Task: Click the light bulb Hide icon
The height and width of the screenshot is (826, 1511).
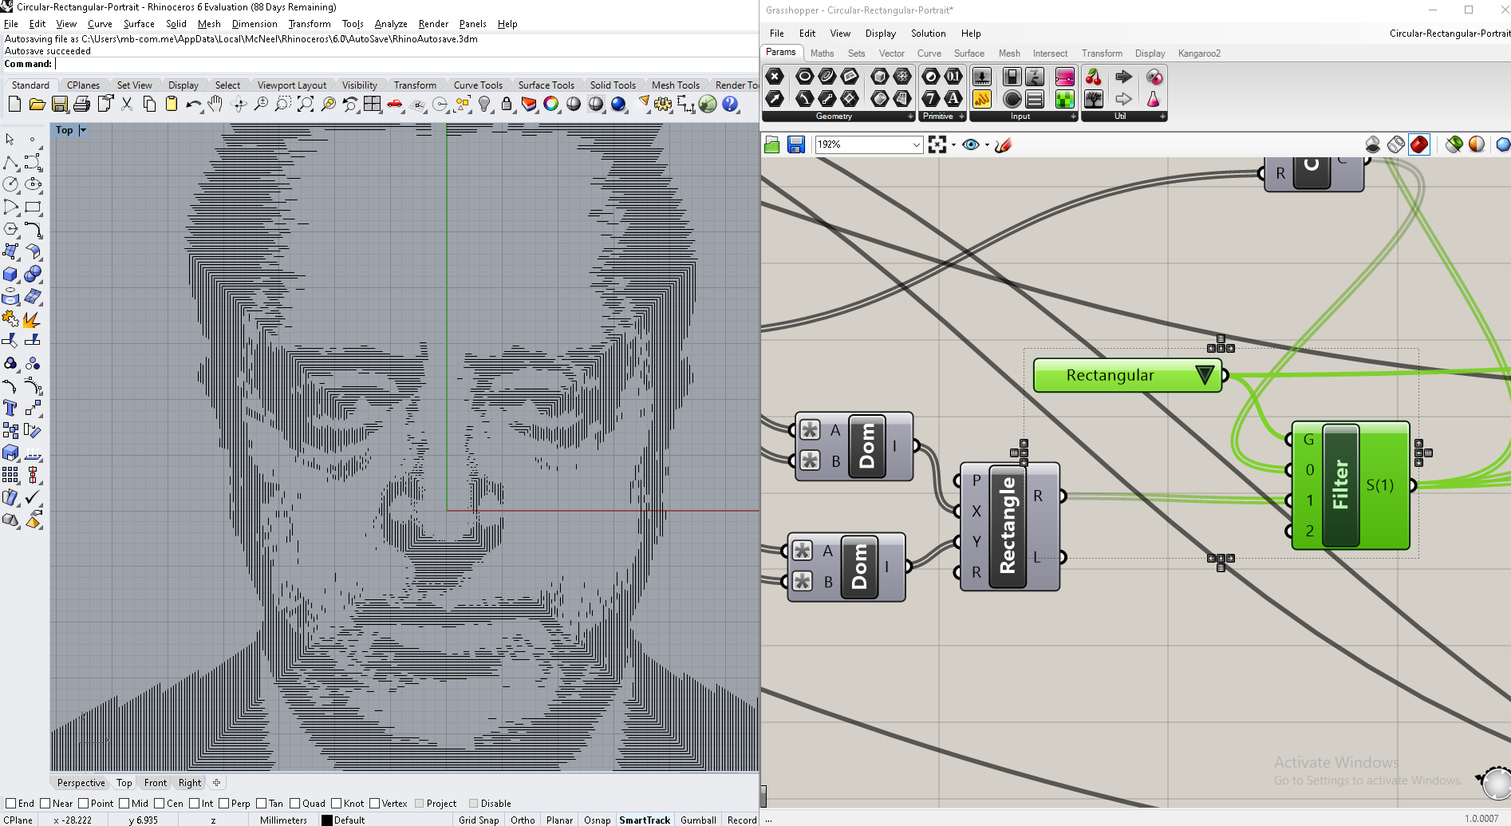Action: point(484,105)
